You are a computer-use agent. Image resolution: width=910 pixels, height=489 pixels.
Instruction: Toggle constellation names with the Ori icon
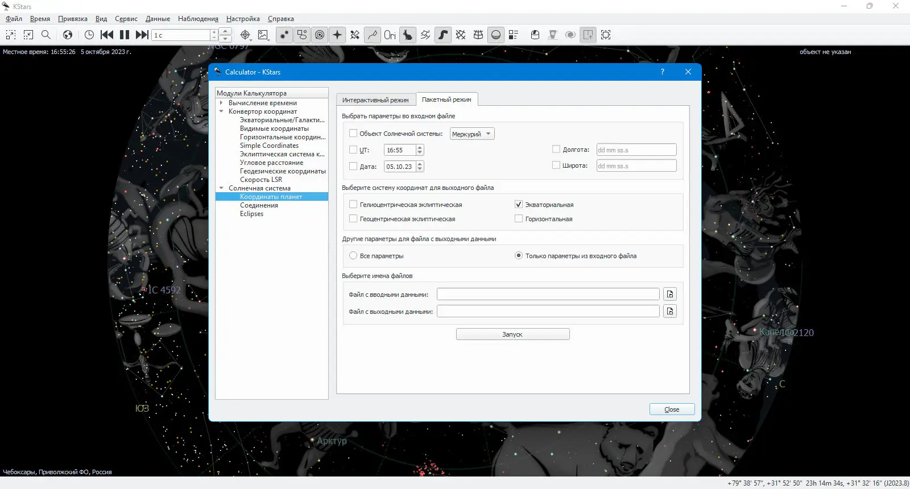click(390, 35)
